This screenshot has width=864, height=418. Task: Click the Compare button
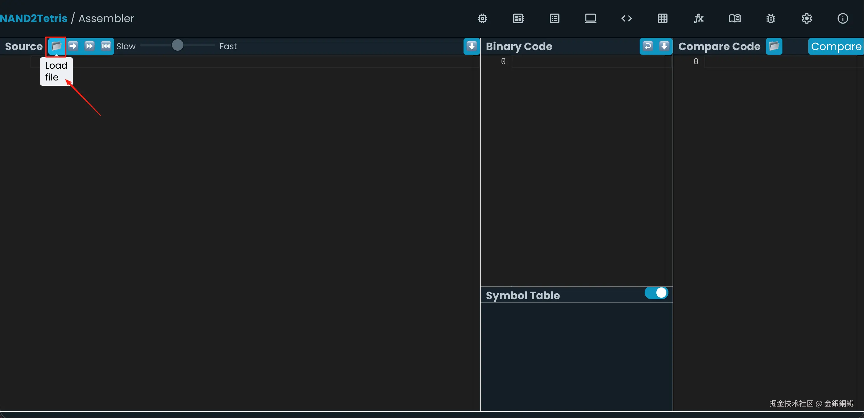click(x=836, y=46)
